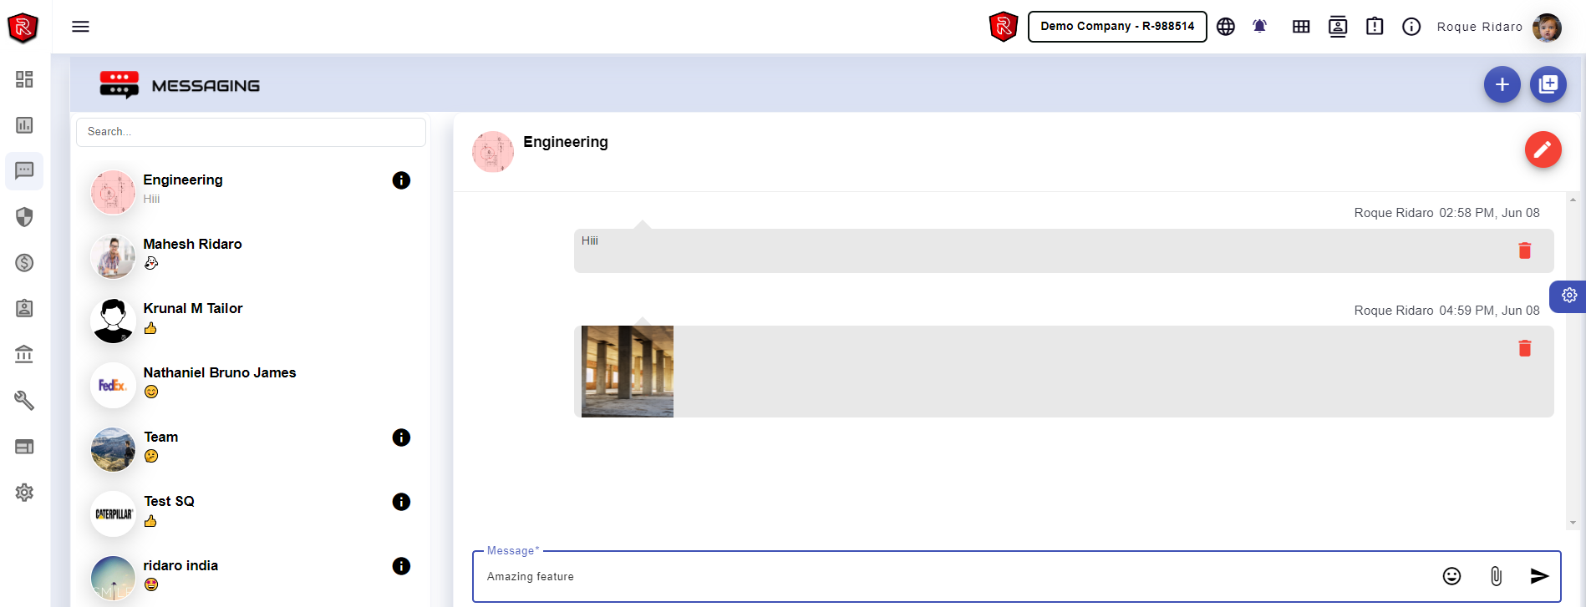Screen dimensions: 1586x607
Task: Open the Demo Company selector
Action: coord(1116,27)
